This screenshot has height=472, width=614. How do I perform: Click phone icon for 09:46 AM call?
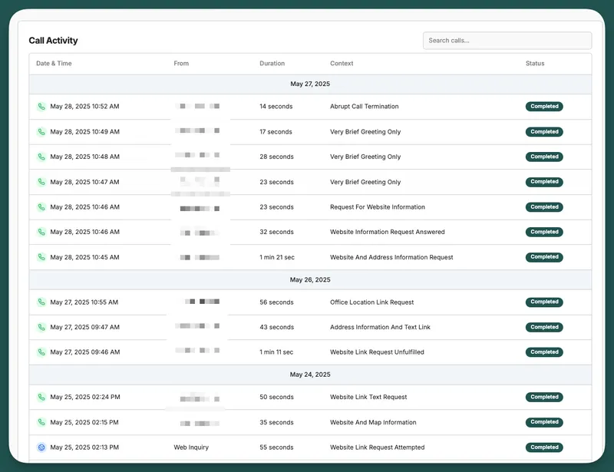click(41, 352)
